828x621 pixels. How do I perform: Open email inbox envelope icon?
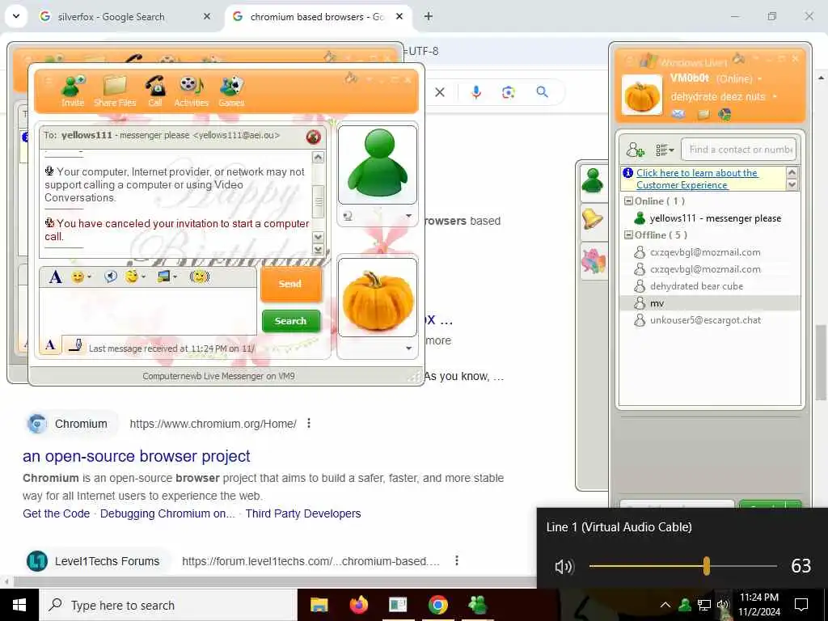(x=678, y=114)
